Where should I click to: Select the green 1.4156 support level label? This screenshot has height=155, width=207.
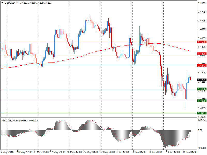[202, 89]
